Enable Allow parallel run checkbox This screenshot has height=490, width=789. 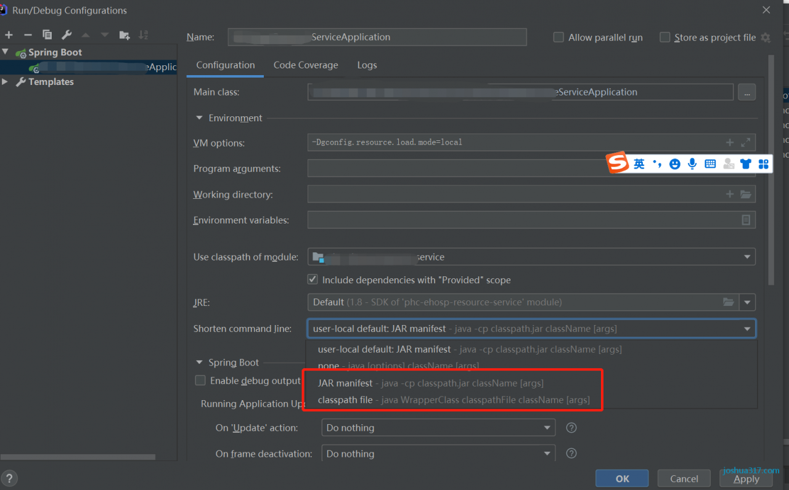pyautogui.click(x=558, y=38)
